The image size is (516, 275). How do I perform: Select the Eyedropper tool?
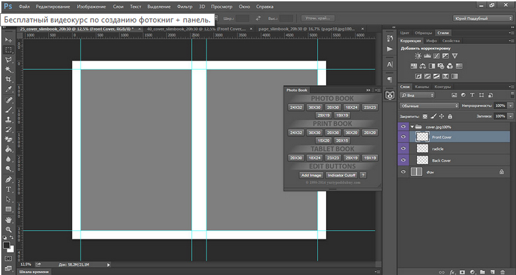pyautogui.click(x=9, y=90)
